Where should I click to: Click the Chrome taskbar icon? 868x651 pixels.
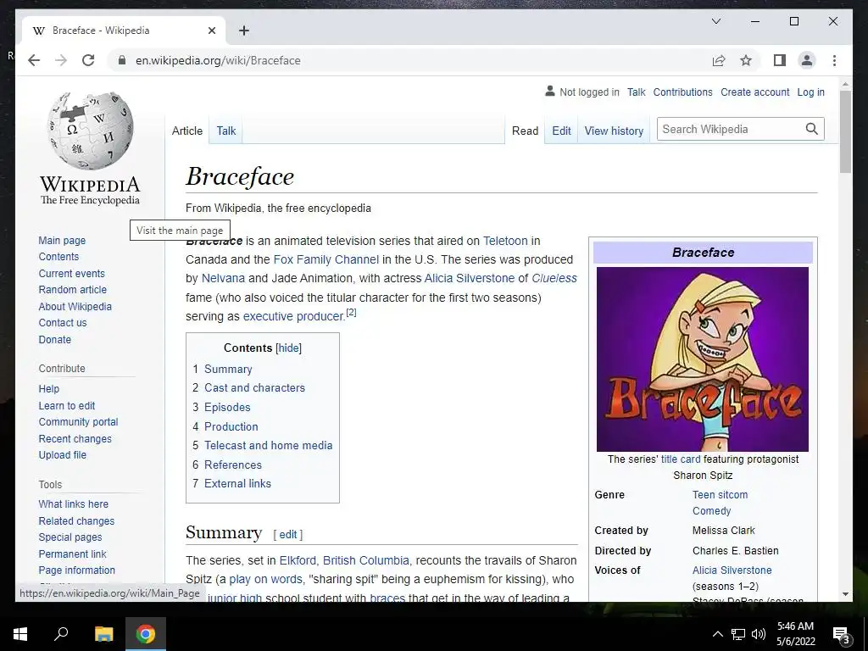146,634
